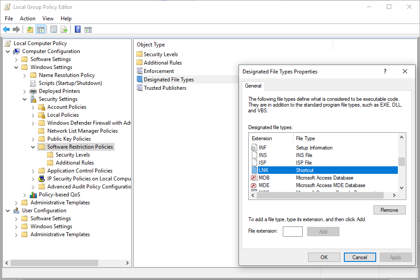Expand the Name Resolution Policy node

click(x=25, y=76)
